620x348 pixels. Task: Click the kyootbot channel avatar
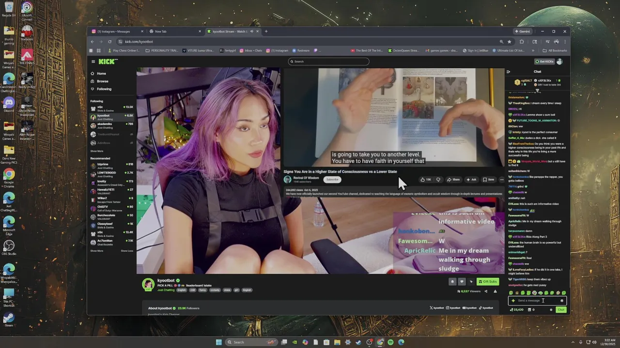click(x=148, y=285)
